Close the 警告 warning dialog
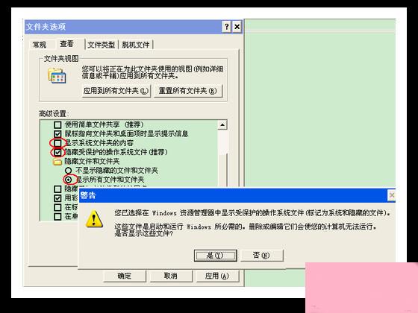The image size is (418, 313). tap(392, 195)
